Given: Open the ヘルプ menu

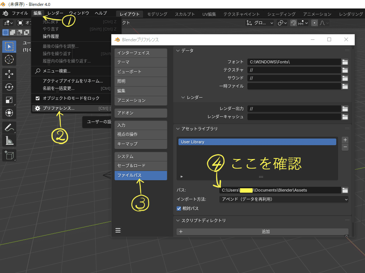Looking at the screenshot, I should point(101,13).
